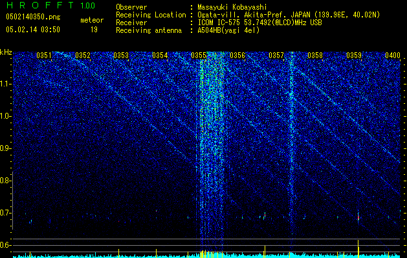Select receiver text ICOM IC-575 53.7492 MHz USB
The height and width of the screenshot is (258, 407).
[259, 23]
